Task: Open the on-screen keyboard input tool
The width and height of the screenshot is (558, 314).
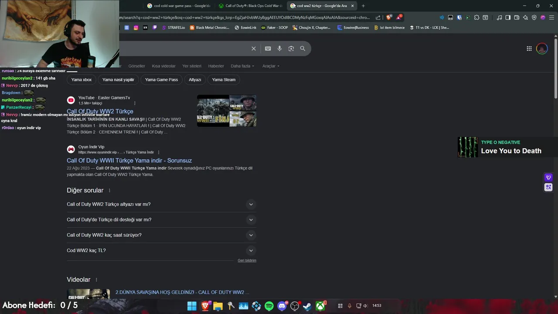Action: (268, 48)
